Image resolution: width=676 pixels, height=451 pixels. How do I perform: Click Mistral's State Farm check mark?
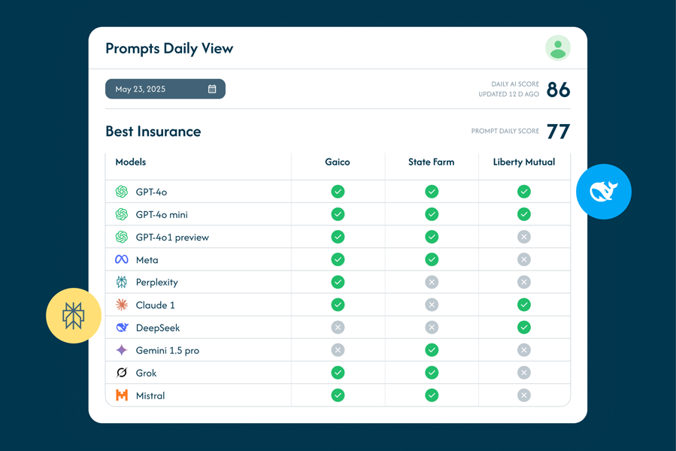point(432,395)
